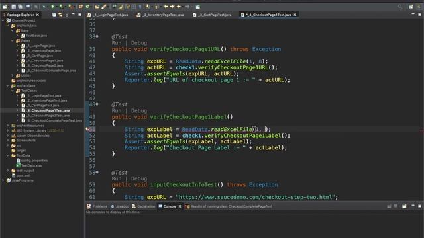Expand the JavaPrograms project
Image resolution: width=424 pixels, height=238 pixels.
(x=3, y=180)
